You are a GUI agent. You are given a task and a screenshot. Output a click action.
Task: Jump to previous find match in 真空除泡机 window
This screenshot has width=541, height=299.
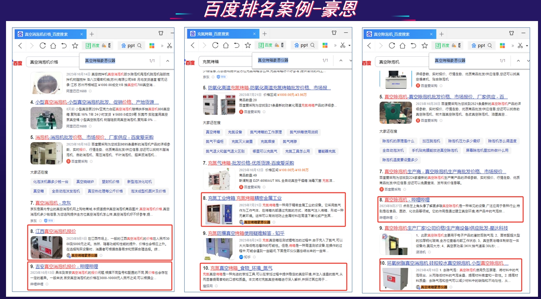click(x=518, y=60)
